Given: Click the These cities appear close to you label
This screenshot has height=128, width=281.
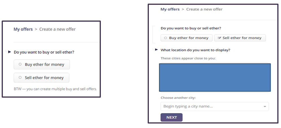Looking at the screenshot, I should coord(188,59).
